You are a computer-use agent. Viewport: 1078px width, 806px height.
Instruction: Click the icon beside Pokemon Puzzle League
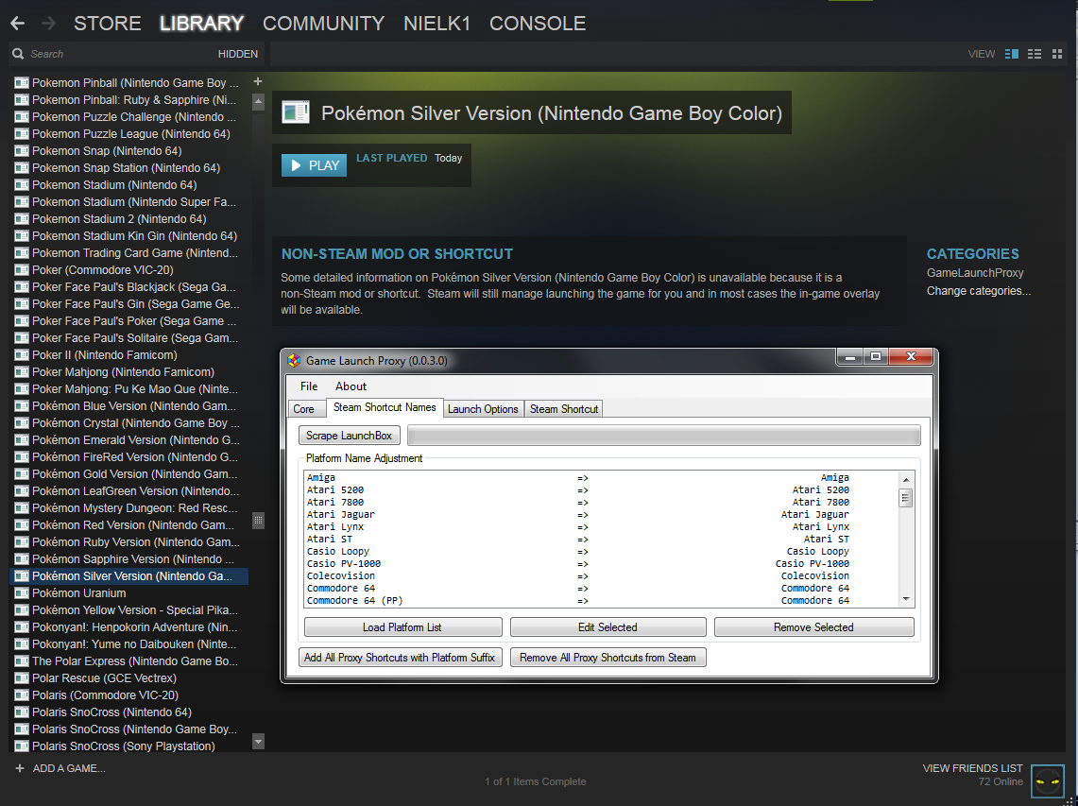(x=22, y=133)
